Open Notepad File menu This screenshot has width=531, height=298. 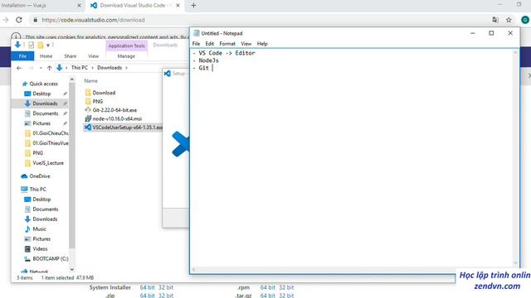coord(196,44)
